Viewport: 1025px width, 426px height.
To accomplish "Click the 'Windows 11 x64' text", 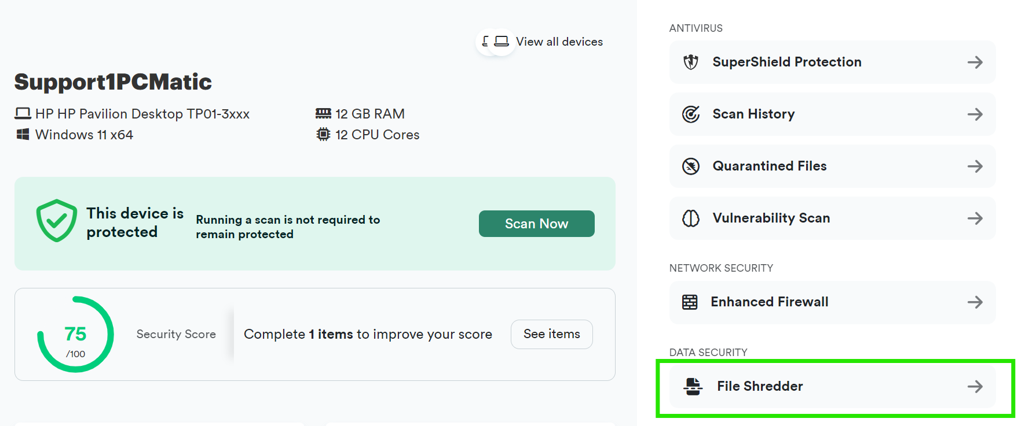I will [84, 135].
